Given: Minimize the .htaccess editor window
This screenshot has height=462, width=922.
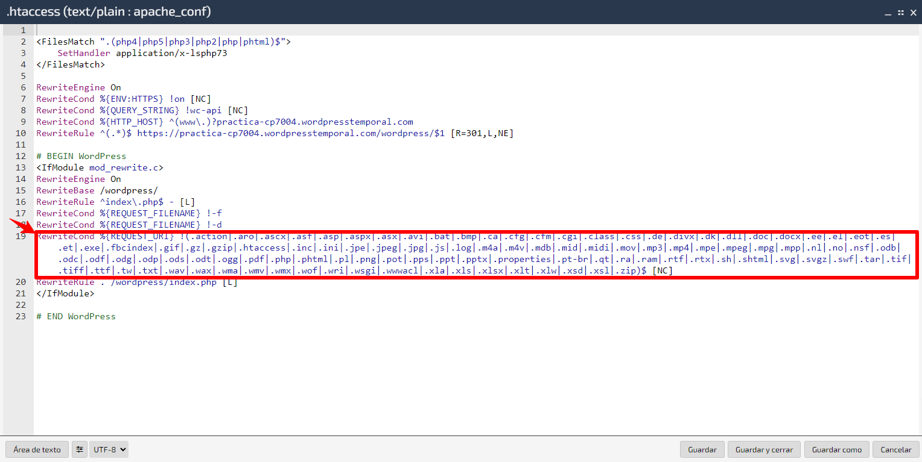Looking at the screenshot, I should (x=888, y=12).
